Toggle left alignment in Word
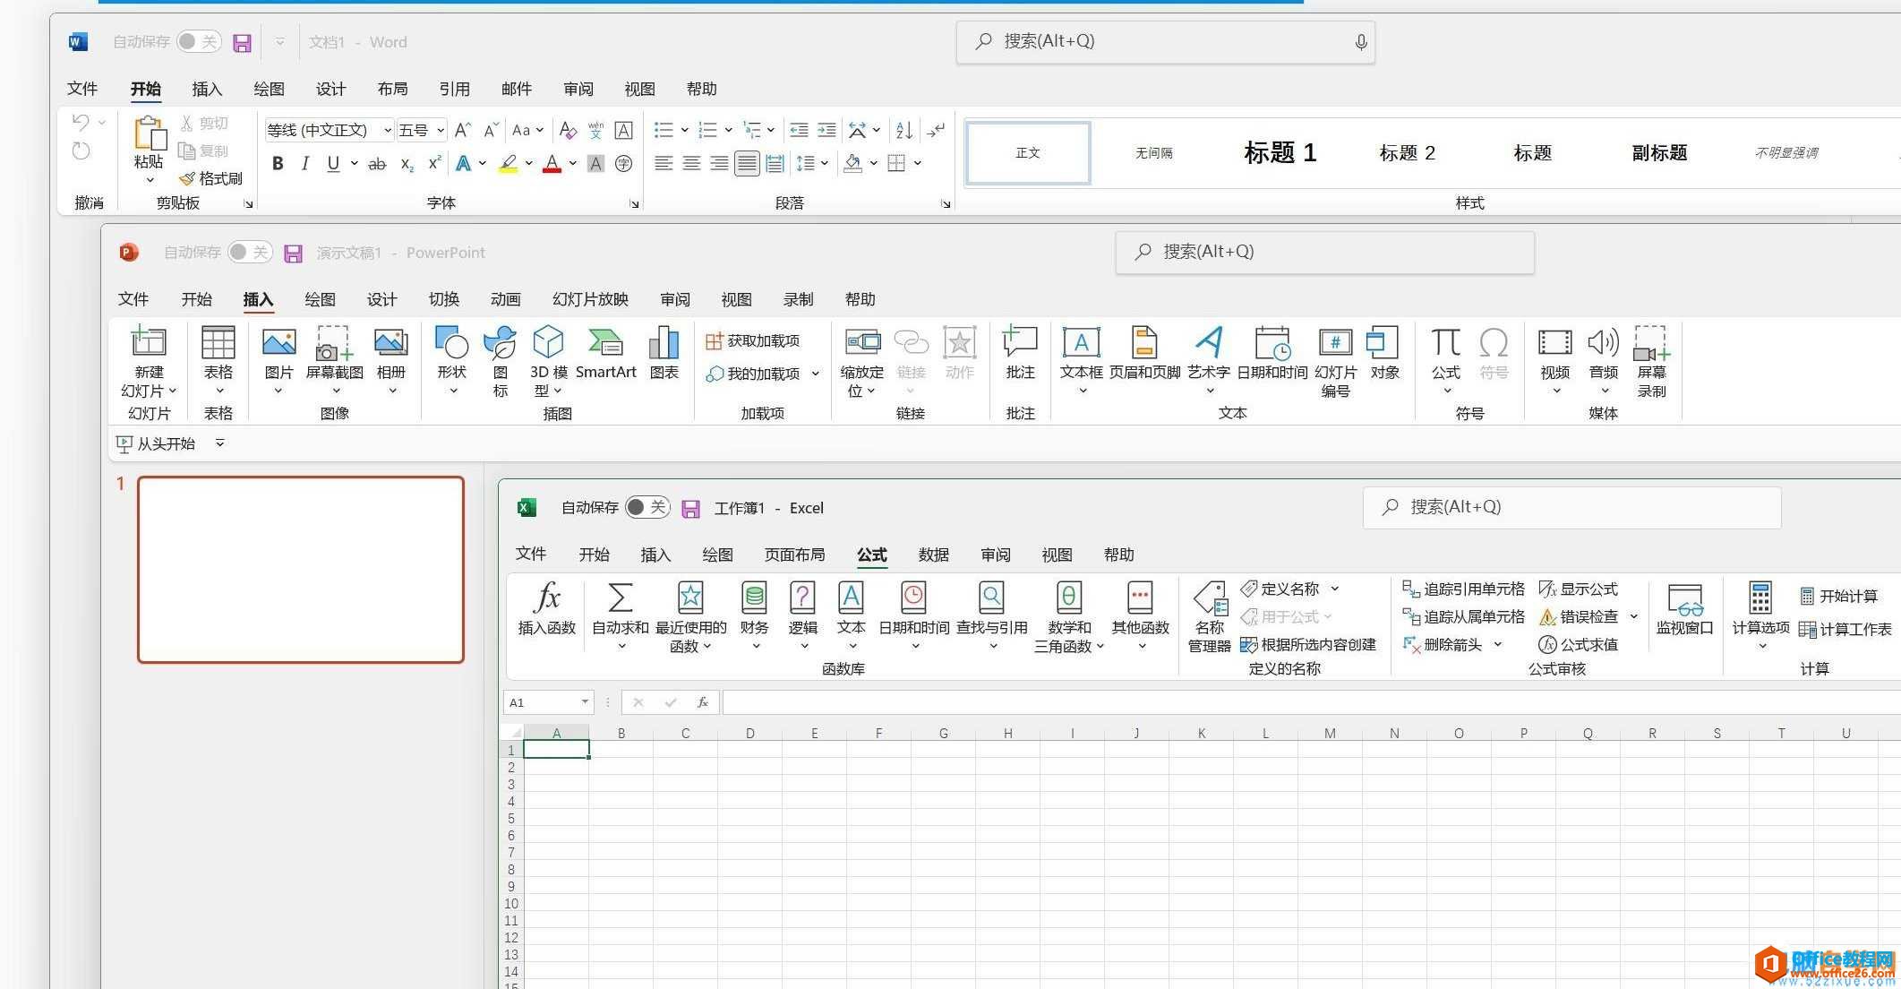This screenshot has height=989, width=1901. point(664,163)
